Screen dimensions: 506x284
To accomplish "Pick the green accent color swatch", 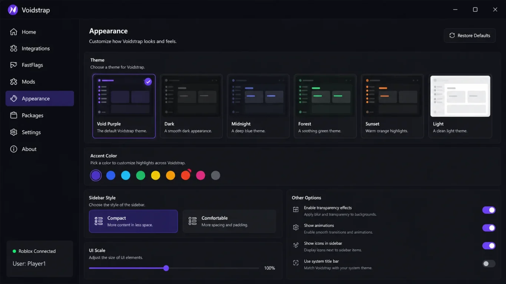I will [x=140, y=175].
